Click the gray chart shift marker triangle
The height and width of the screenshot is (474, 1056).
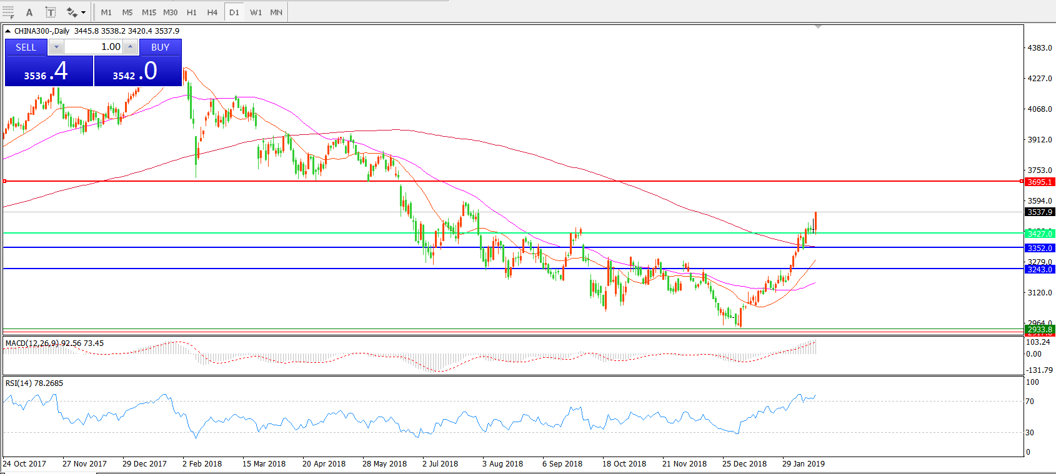(x=818, y=27)
